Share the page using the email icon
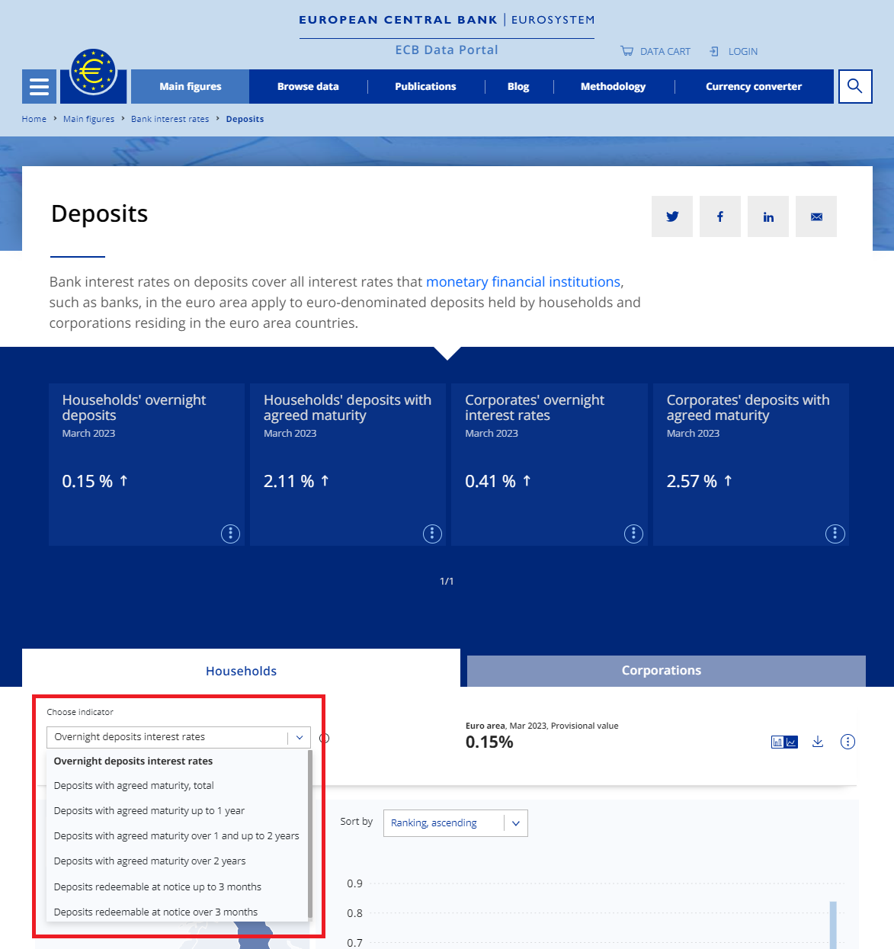This screenshot has width=894, height=949. (x=815, y=216)
